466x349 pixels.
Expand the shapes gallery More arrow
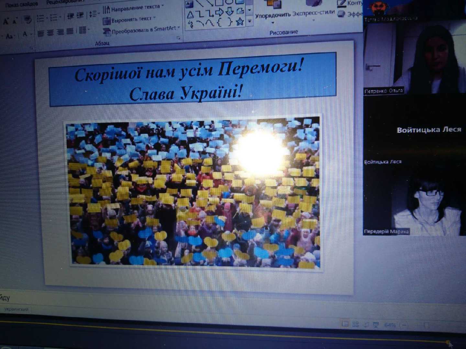[250, 21]
